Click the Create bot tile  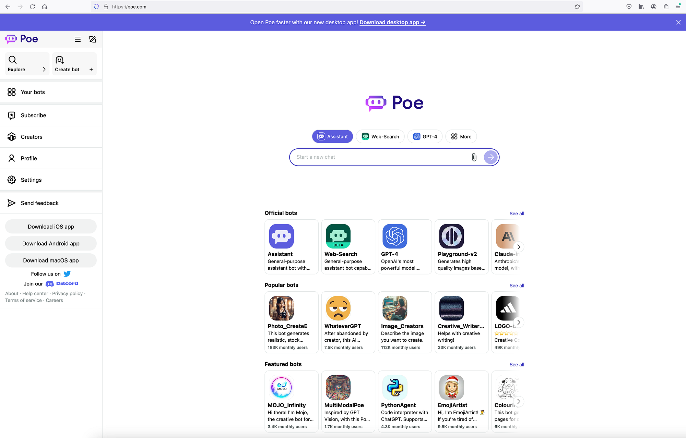74,64
